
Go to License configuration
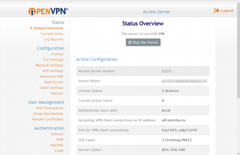(x=57, y=54)
